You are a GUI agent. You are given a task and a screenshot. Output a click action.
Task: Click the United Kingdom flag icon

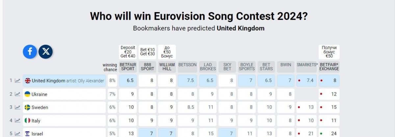coord(28,81)
